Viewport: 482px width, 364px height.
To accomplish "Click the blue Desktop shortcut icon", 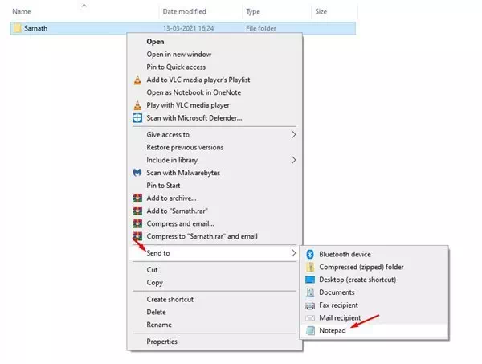I will pos(310,280).
